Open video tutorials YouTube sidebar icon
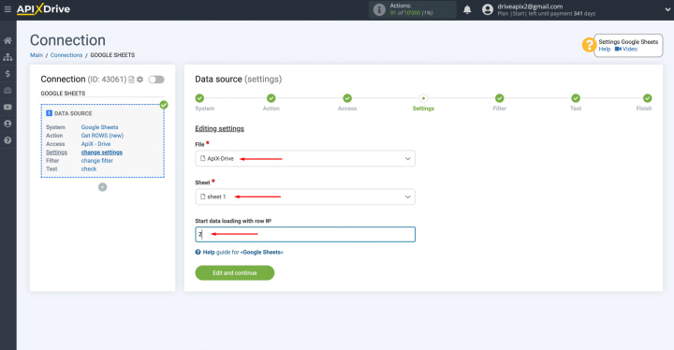Viewport: 674px width, 350px height. tap(7, 107)
